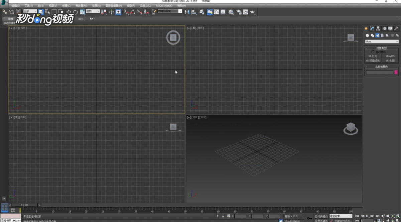Switch to the Modify panel tab
Screen dimensions: 401x222
pyautogui.click(x=372, y=28)
